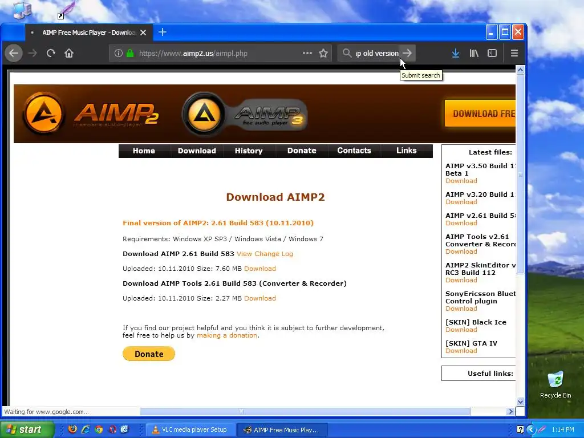Show hidden tray icons arrow
This screenshot has height=438, width=584.
pos(531,430)
